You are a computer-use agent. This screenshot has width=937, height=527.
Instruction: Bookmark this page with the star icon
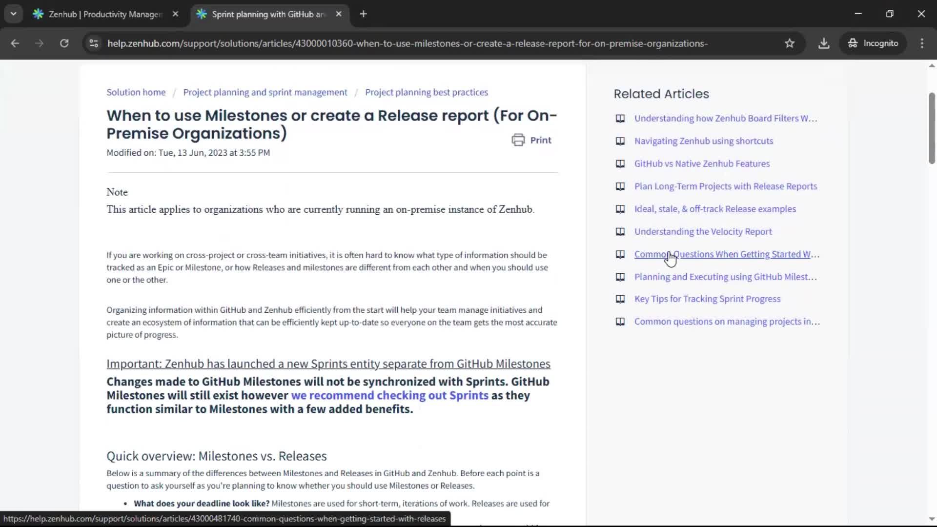pyautogui.click(x=790, y=43)
